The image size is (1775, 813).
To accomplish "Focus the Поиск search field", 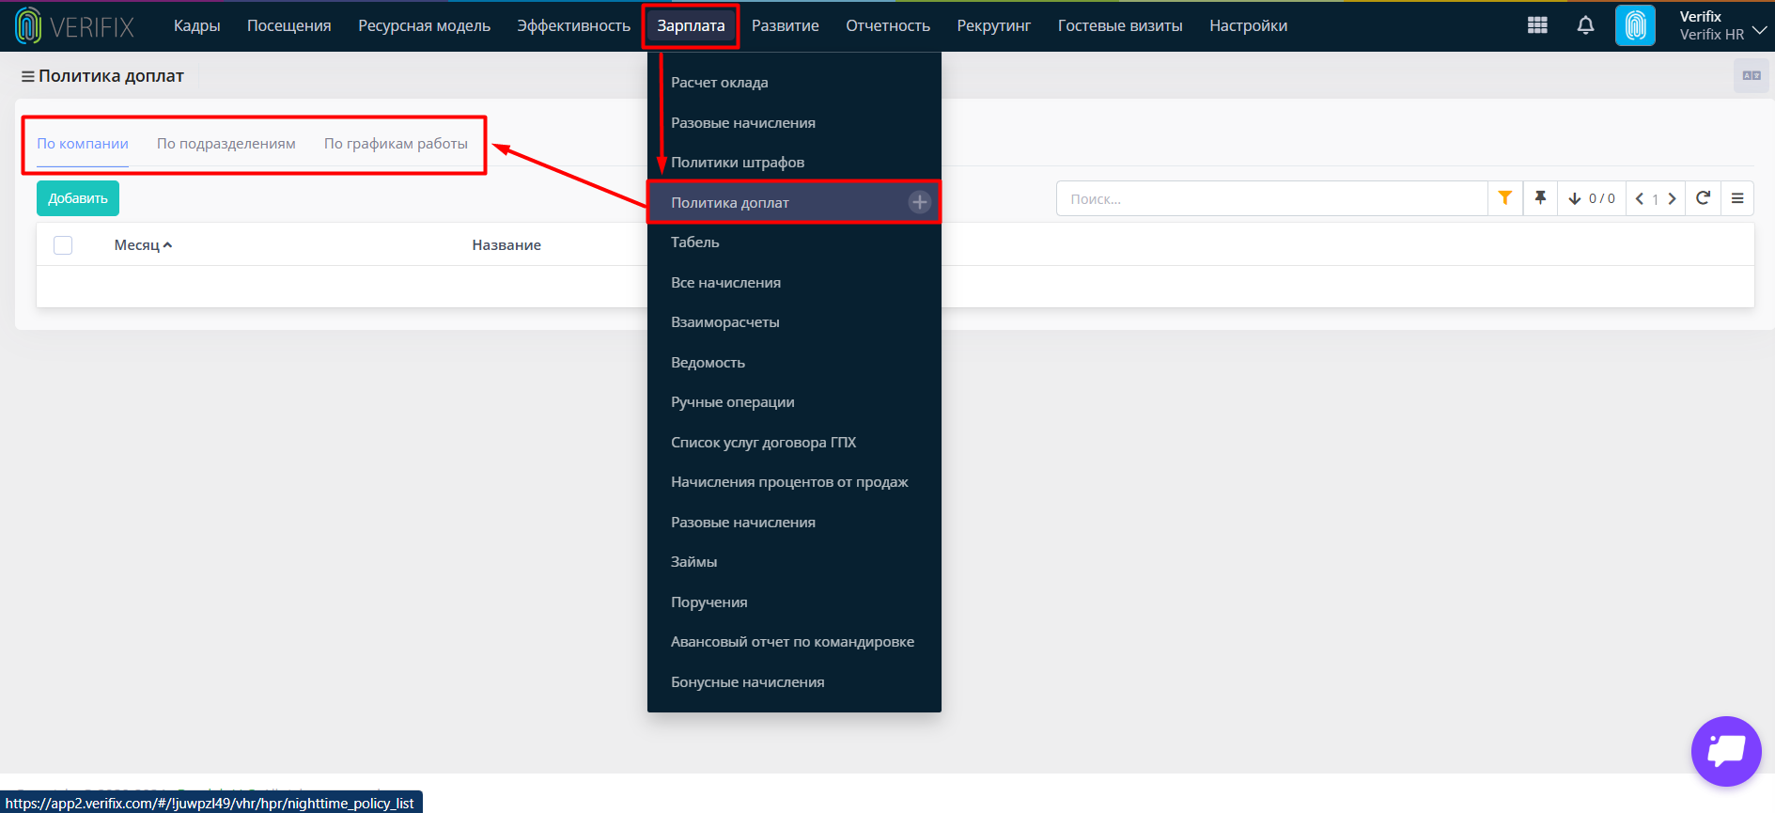I will click(1272, 198).
